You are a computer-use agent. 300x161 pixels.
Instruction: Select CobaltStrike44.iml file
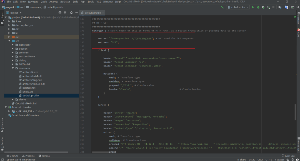pyautogui.click(x=24, y=103)
